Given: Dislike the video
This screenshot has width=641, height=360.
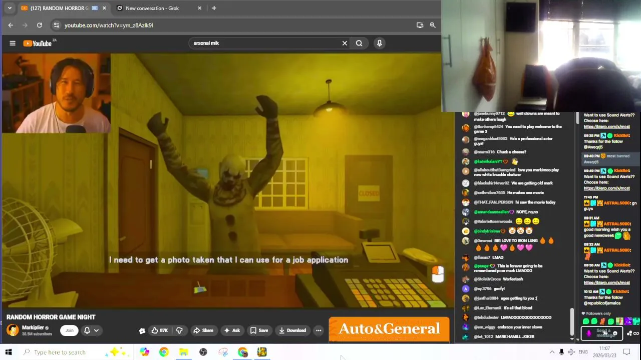Looking at the screenshot, I should coord(179,330).
